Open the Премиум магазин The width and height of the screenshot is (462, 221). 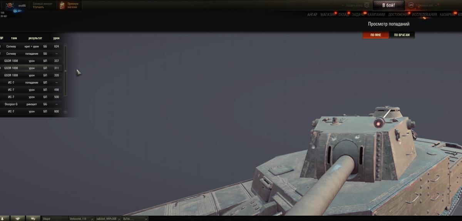click(x=73, y=5)
